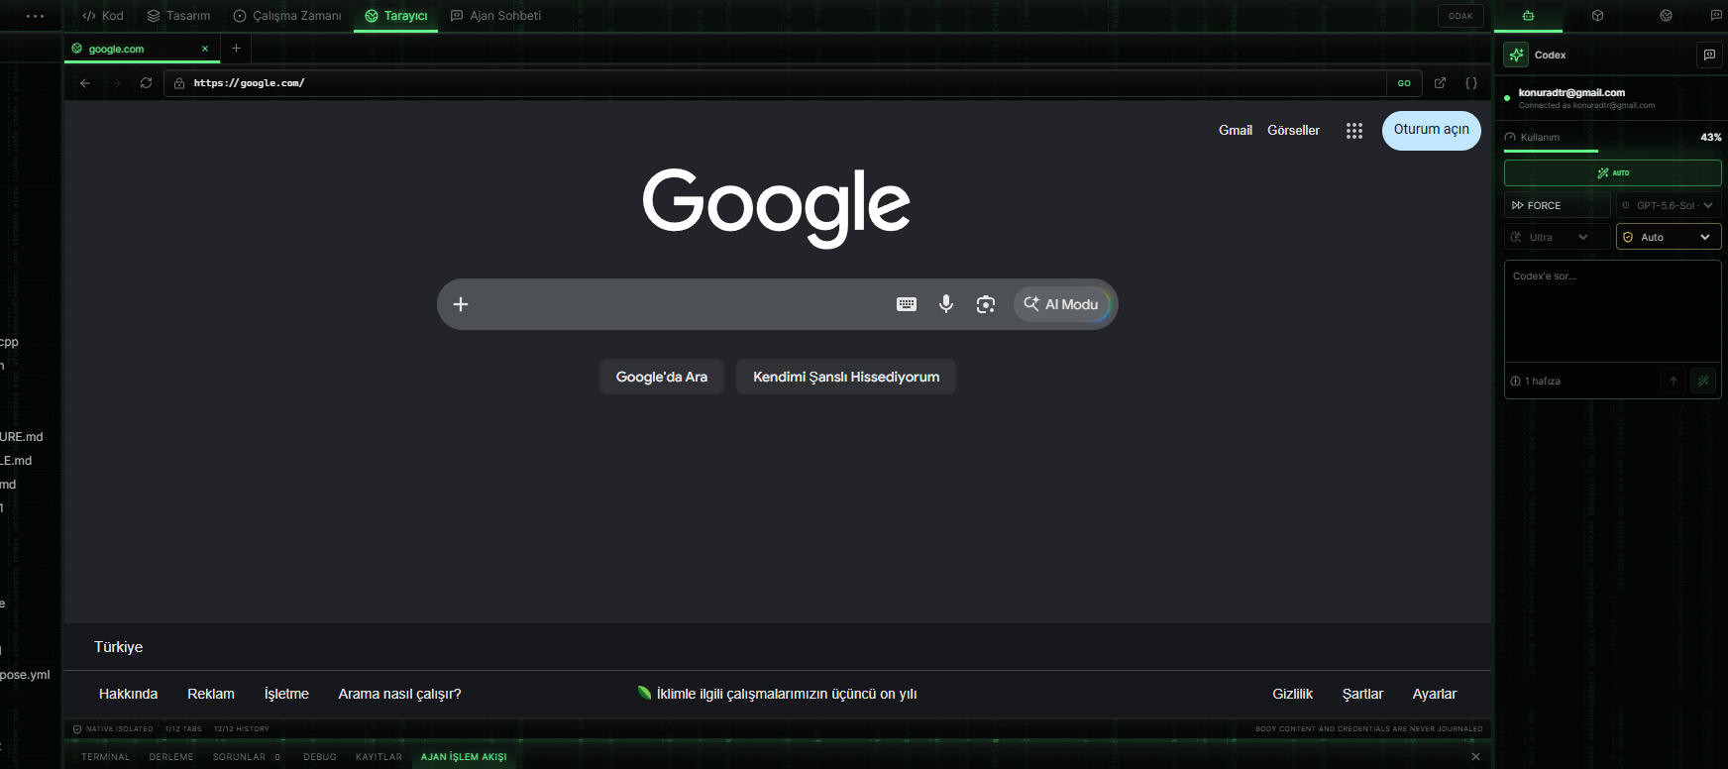The width and height of the screenshot is (1728, 769).
Task: Open the Hakkında footer link
Action: tap(128, 694)
